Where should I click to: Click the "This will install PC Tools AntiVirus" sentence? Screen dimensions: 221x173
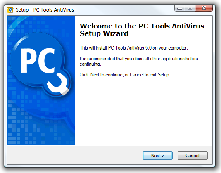134,48
